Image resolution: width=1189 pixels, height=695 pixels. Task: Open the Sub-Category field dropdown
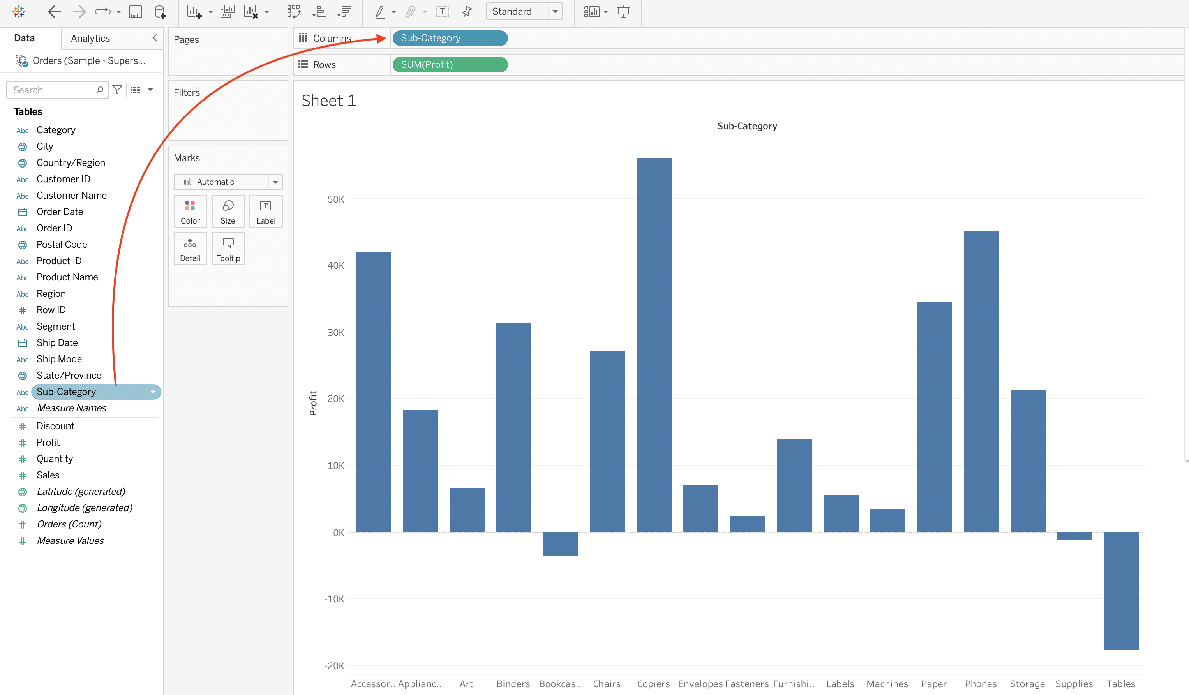coord(152,392)
